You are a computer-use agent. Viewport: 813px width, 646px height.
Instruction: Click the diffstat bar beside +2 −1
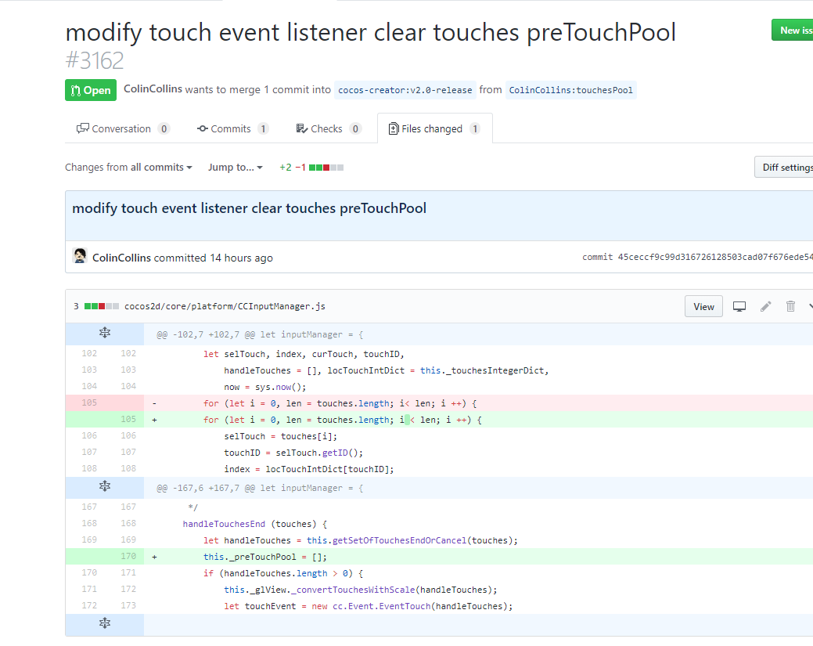[x=326, y=167]
